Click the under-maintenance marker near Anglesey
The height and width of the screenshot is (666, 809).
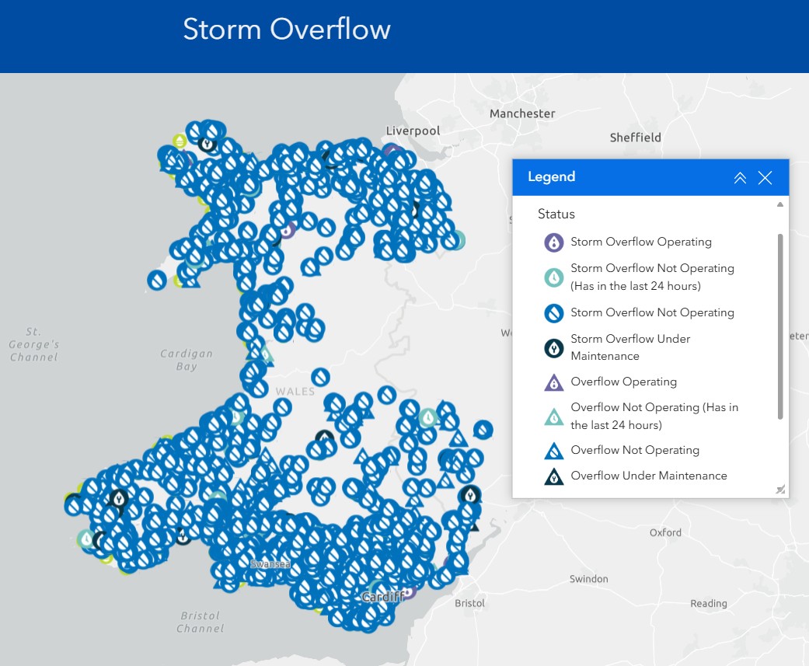tap(207, 144)
